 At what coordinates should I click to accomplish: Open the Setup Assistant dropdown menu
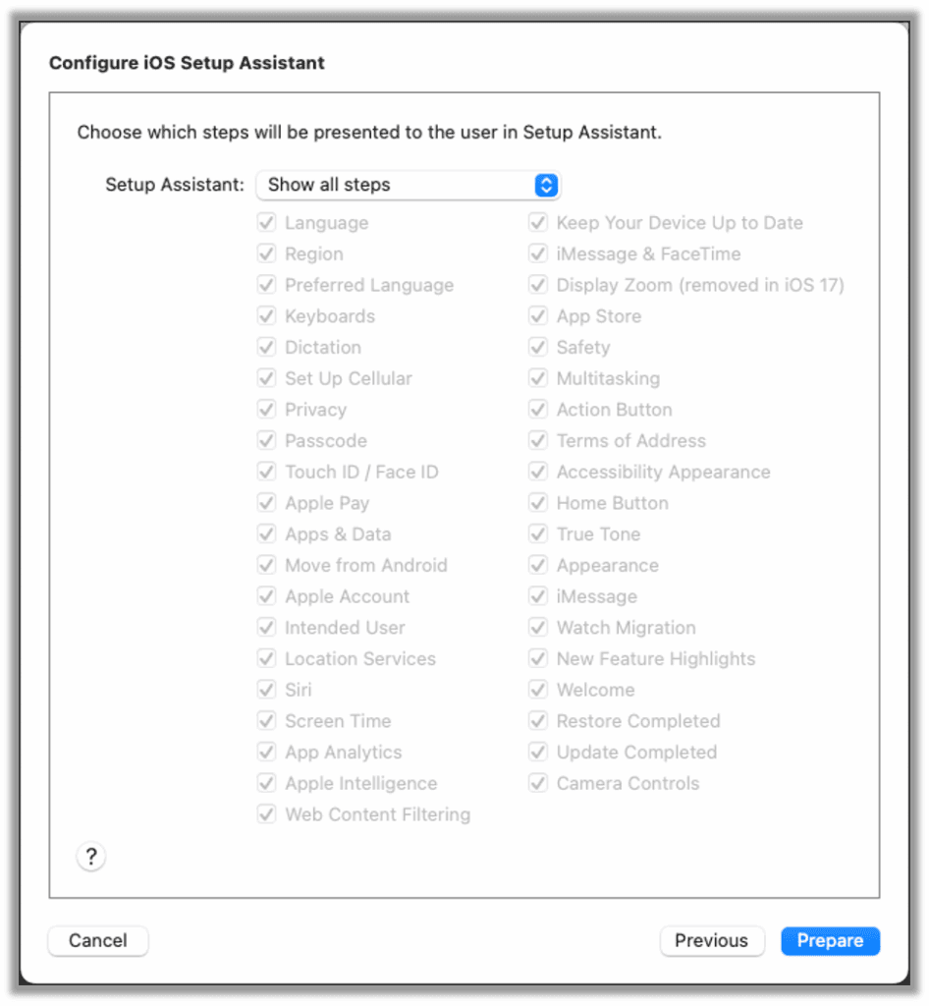(x=408, y=185)
